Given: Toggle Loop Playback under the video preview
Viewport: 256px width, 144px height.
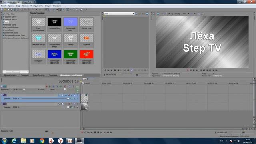Looking at the screenshot, I should point(191,70).
